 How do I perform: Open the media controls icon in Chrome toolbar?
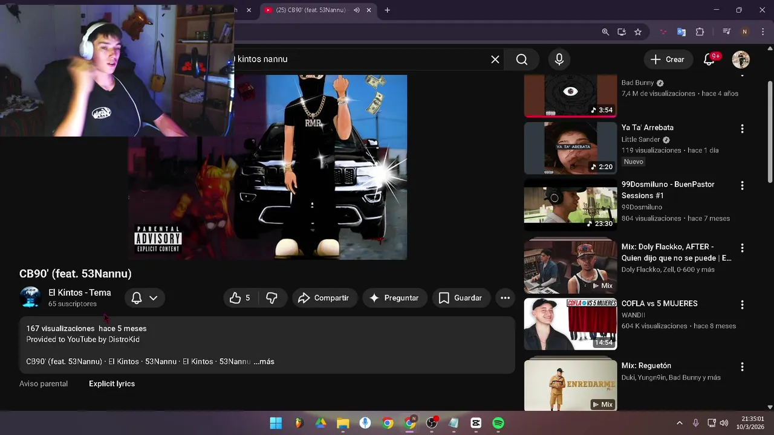[726, 32]
